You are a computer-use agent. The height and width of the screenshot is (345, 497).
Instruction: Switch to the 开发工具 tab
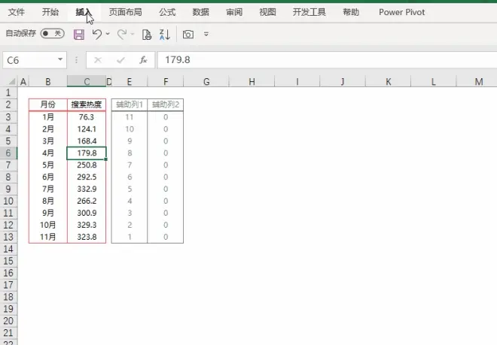pyautogui.click(x=309, y=12)
